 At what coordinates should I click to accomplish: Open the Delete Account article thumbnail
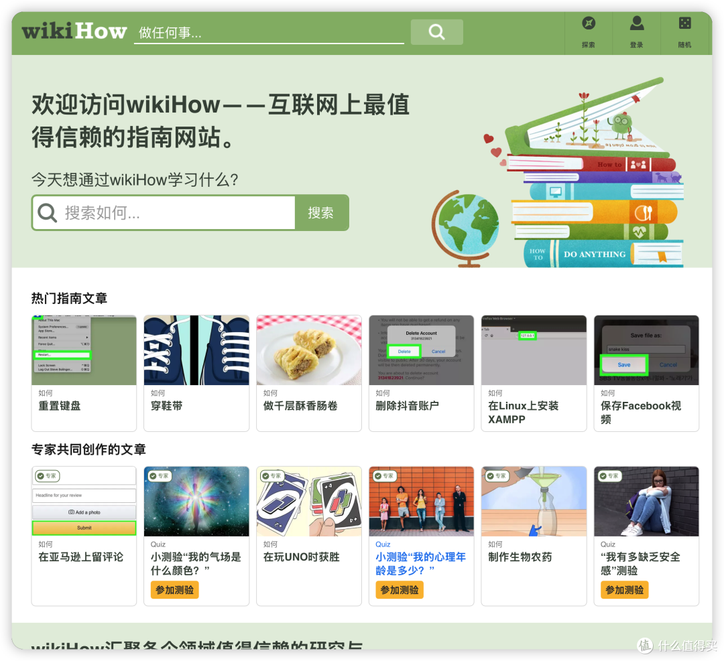[x=422, y=350]
